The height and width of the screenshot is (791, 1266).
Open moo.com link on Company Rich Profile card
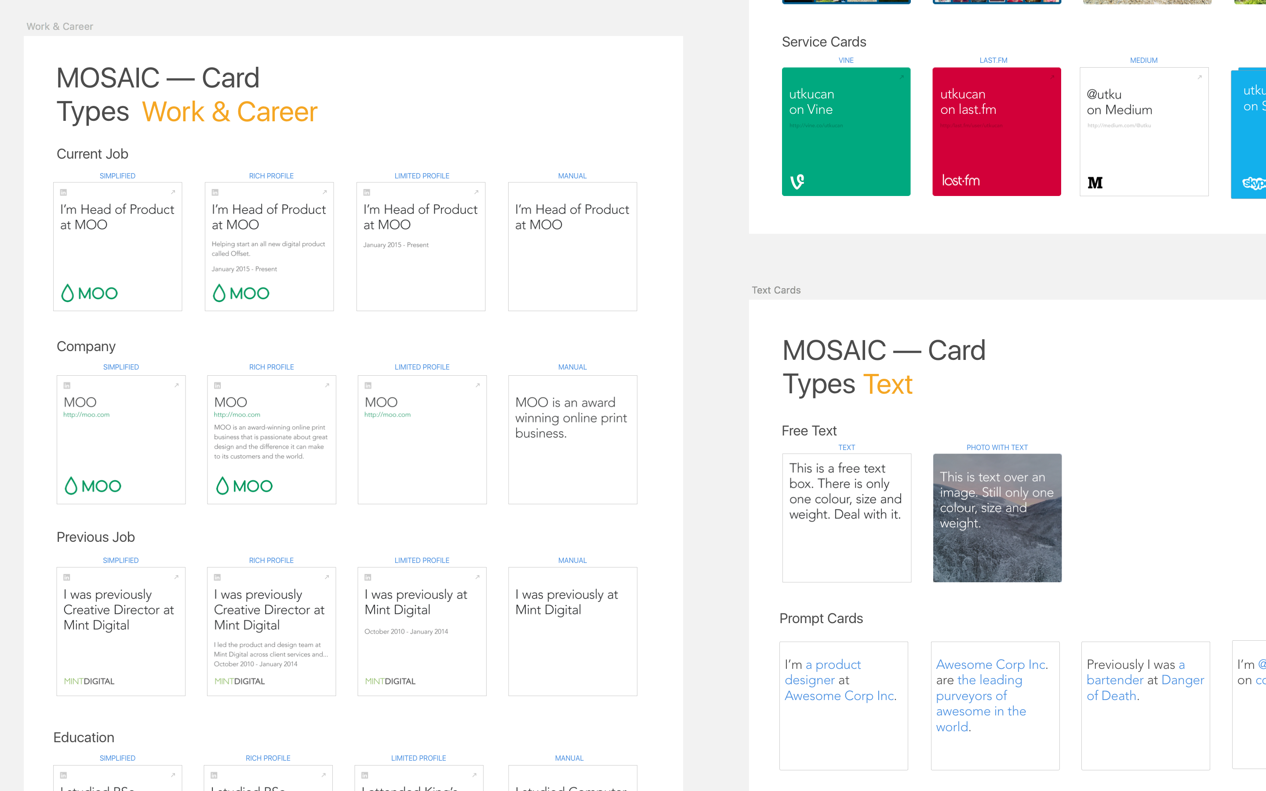[237, 415]
